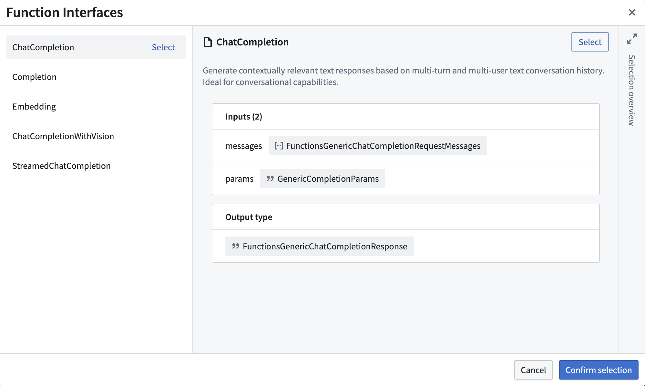Select ChatCompletion in the interface list
Viewport: 645px width, 386px height.
96,47
